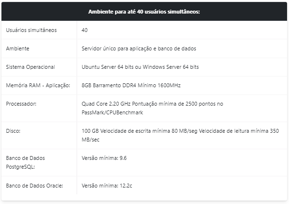Image resolution: width=289 pixels, height=204 pixels.
Task: Click the 'PassMark/CPUBenchmark' text line
Action: click(x=112, y=112)
